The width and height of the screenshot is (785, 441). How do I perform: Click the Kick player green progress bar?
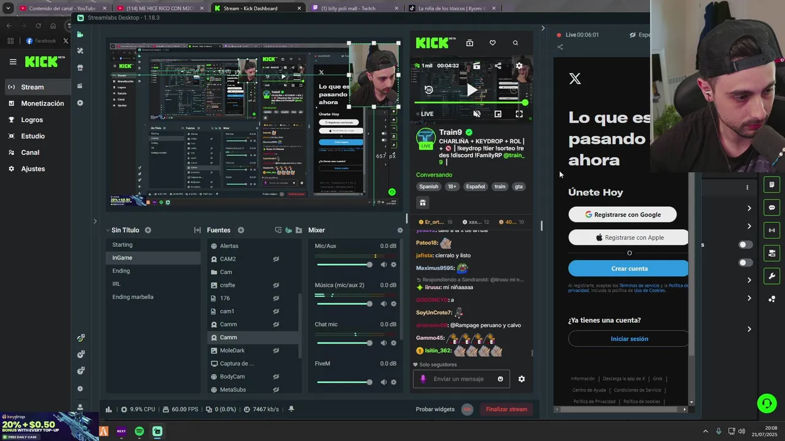pos(470,103)
